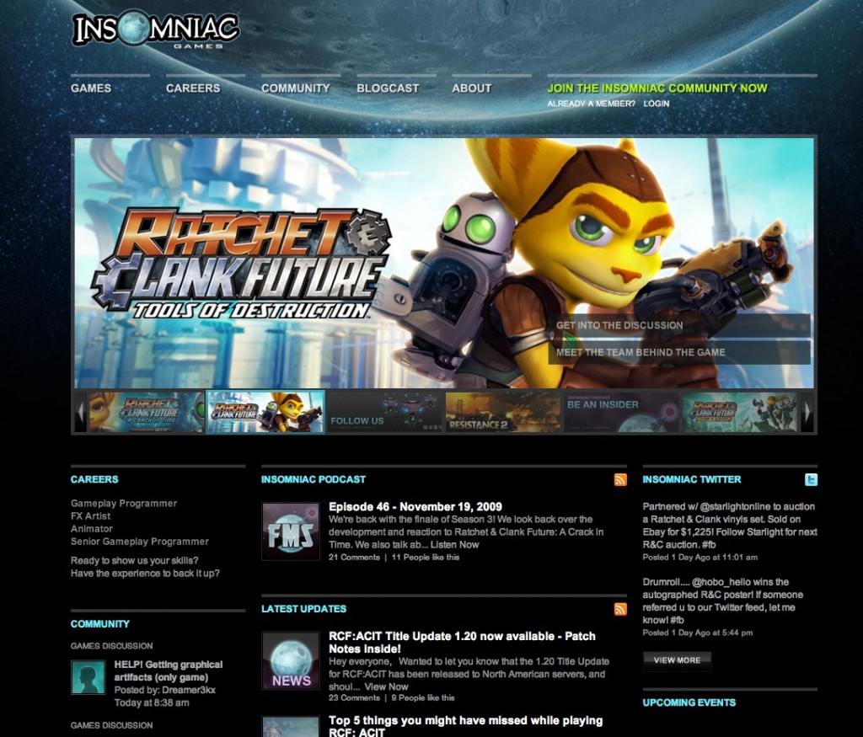Screen dimensions: 863x737
Task: Click the Community section heading
Action: coord(100,623)
